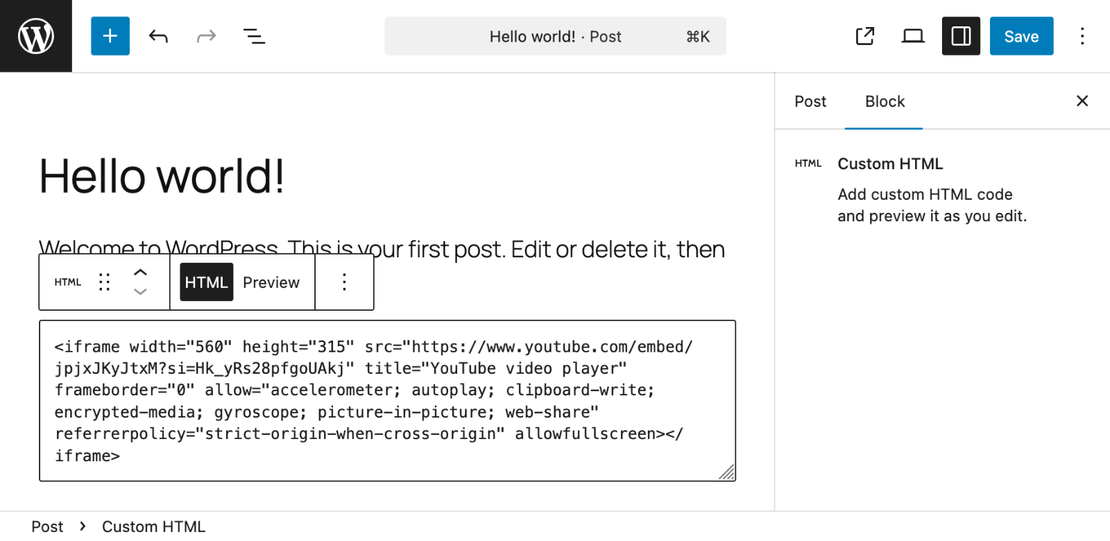Image resolution: width=1110 pixels, height=541 pixels.
Task: Click the Custom HTML heading in sidebar
Action: pyautogui.click(x=890, y=164)
